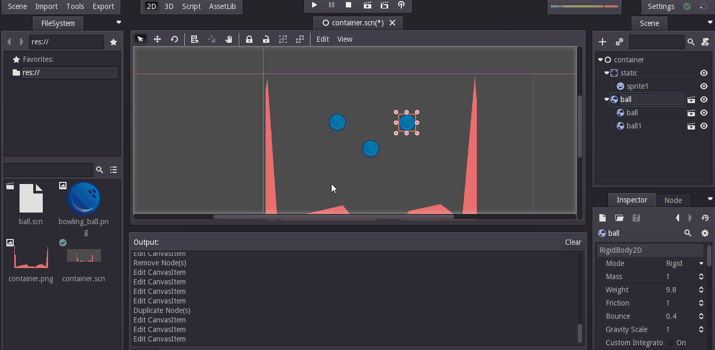Unlock the selected object

tap(266, 39)
